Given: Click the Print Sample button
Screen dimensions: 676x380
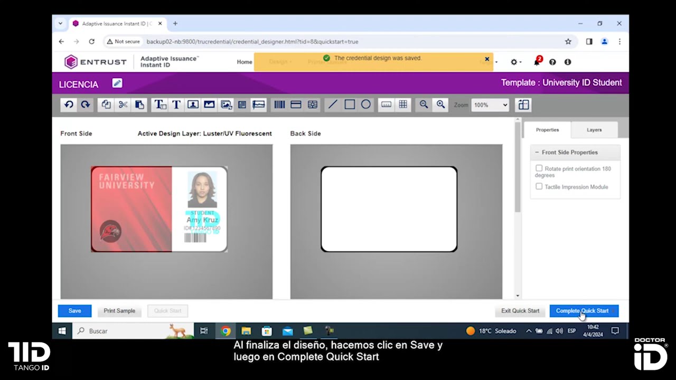Looking at the screenshot, I should 119,311.
